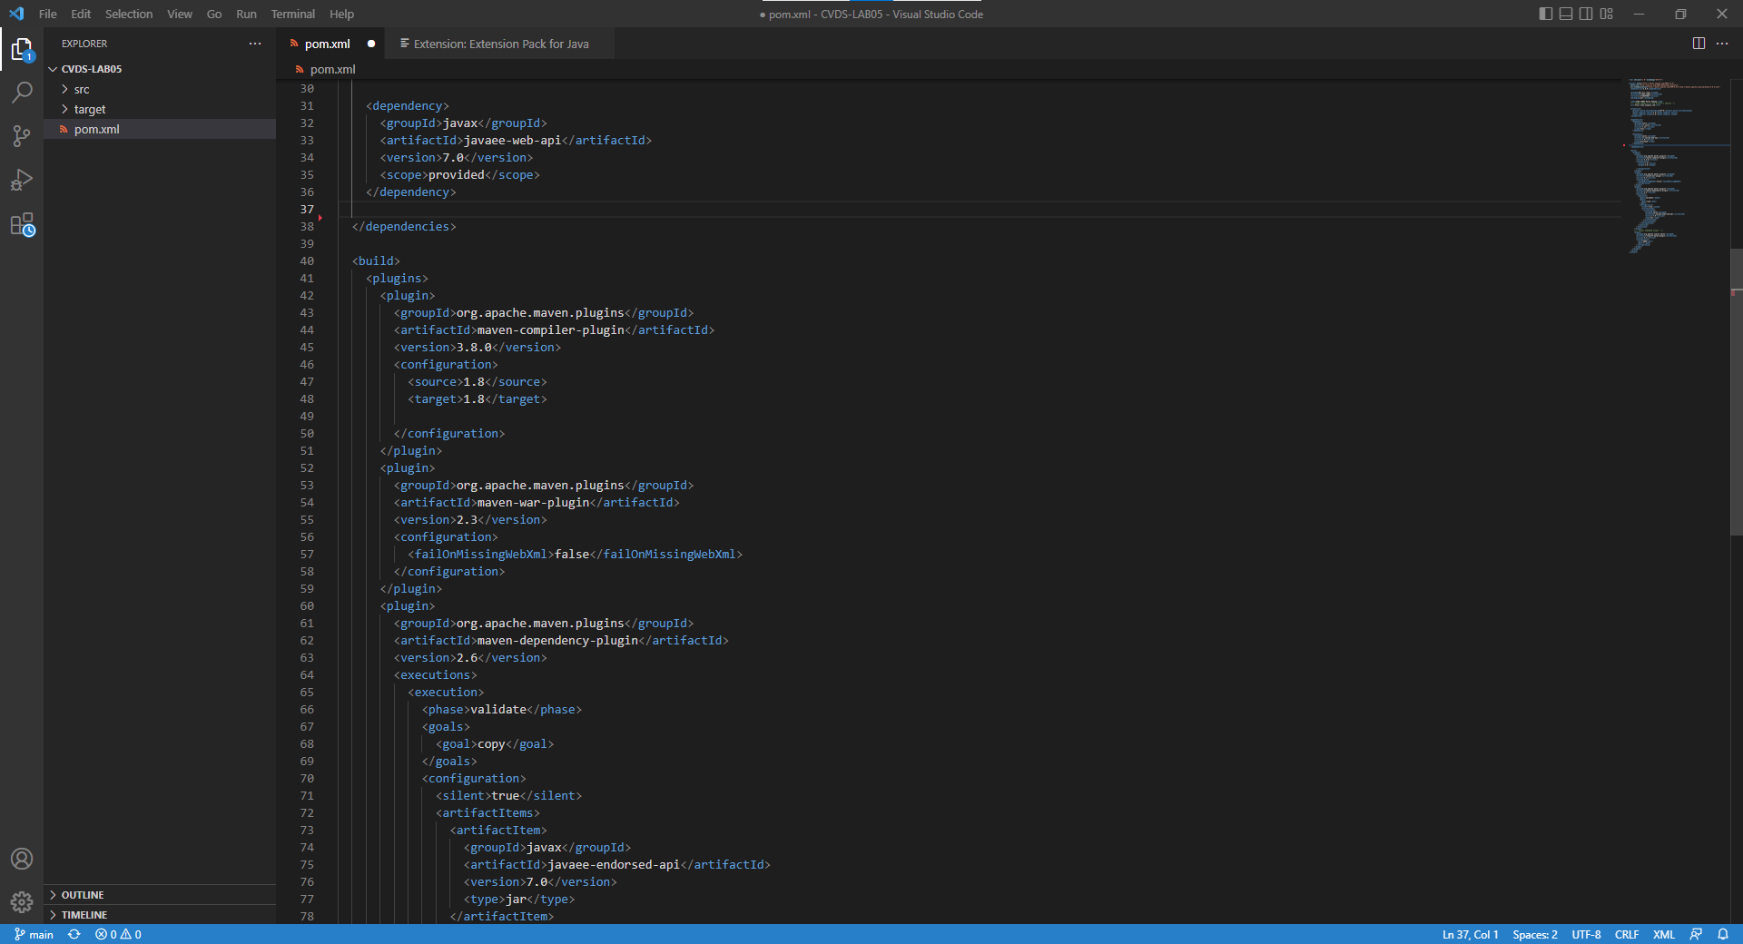Open the Run and Debug view
Image resolution: width=1743 pixels, height=944 pixels.
point(22,180)
